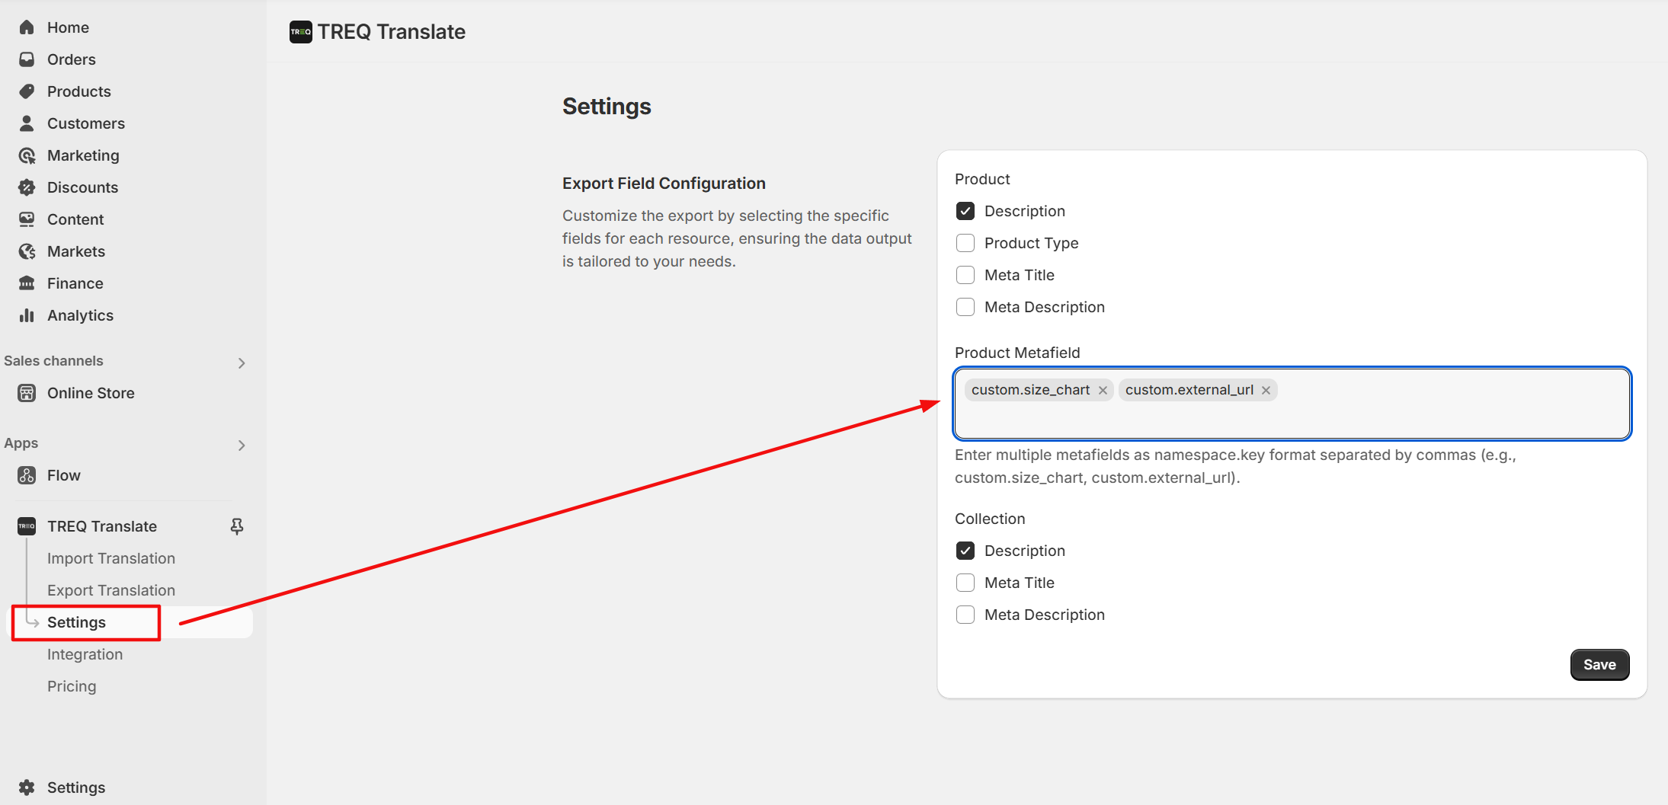This screenshot has width=1668, height=805.
Task: Click the Sales channels heading
Action: click(x=53, y=361)
